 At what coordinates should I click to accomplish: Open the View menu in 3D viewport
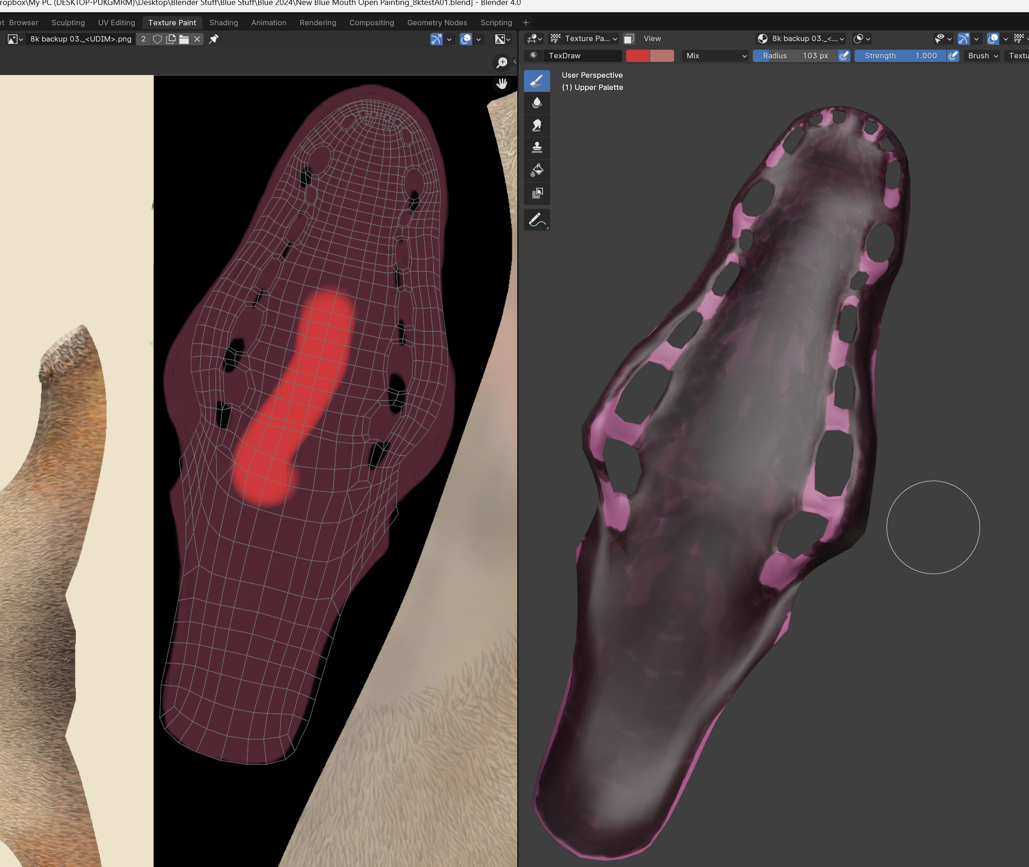tap(652, 38)
